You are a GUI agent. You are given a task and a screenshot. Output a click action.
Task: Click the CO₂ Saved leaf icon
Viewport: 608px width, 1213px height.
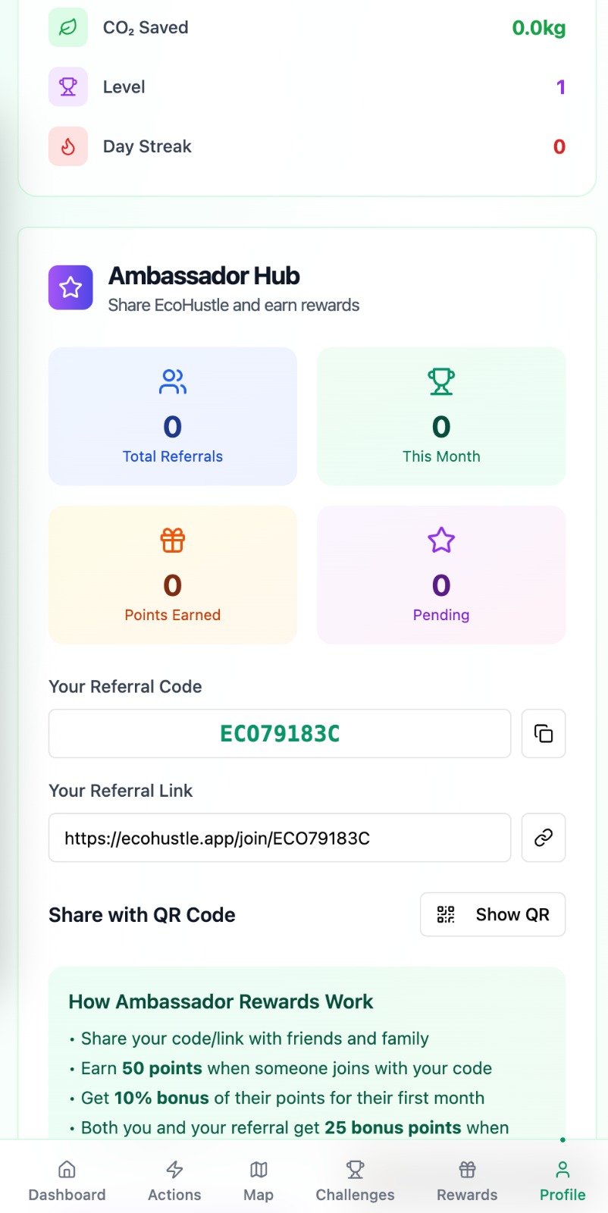click(x=68, y=28)
